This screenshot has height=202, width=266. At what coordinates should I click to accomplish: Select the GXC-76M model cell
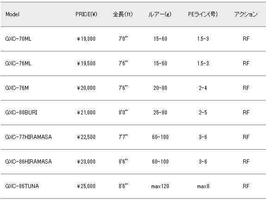(x=17, y=88)
